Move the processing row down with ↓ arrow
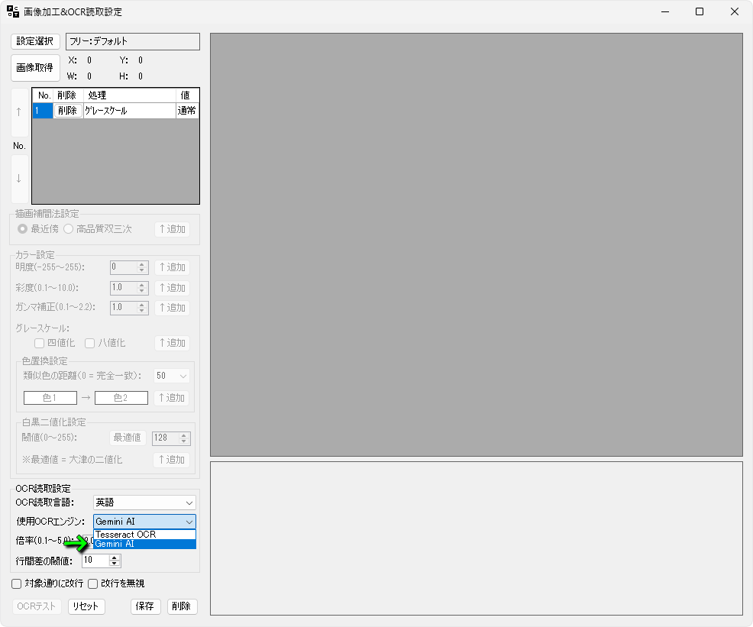The height and width of the screenshot is (627, 753). 19,179
